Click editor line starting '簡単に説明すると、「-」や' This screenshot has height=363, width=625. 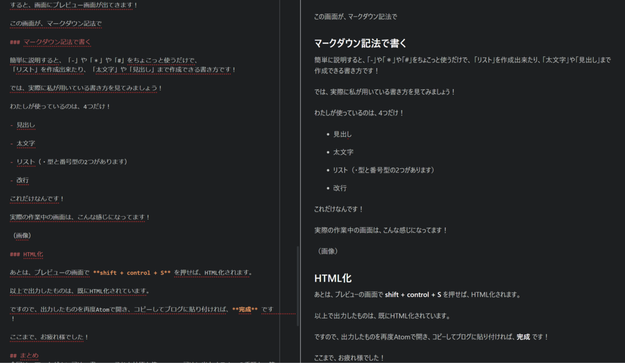click(x=104, y=61)
